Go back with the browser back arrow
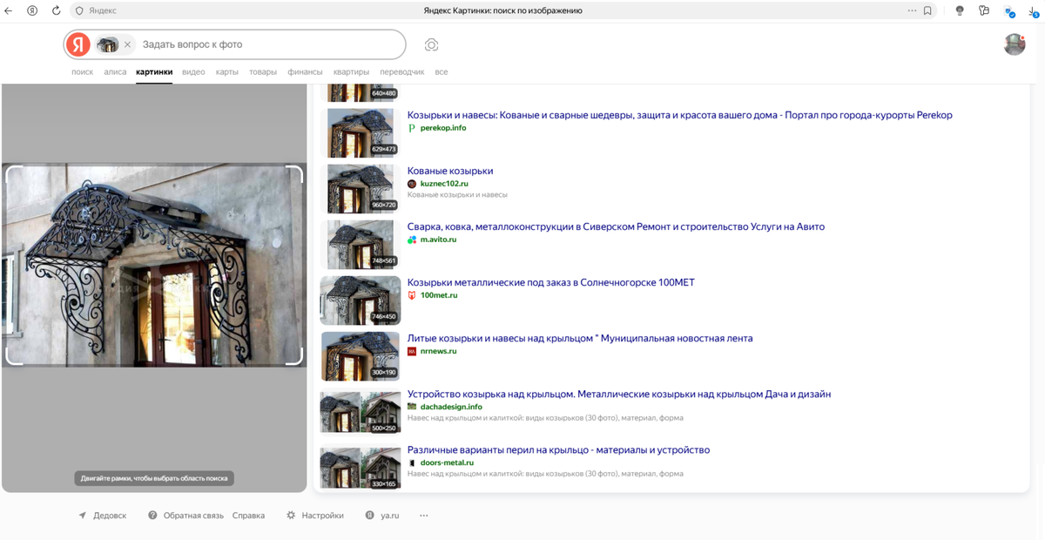Image resolution: width=1045 pixels, height=540 pixels. click(x=9, y=11)
